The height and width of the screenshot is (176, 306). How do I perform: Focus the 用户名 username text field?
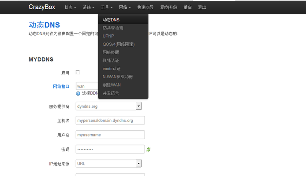(110, 135)
